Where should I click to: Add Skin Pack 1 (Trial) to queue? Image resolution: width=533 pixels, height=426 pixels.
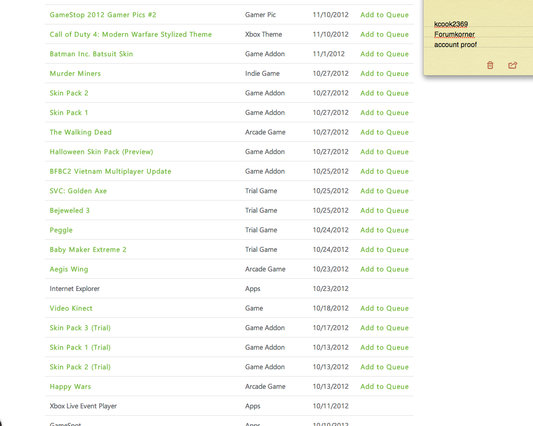(x=384, y=347)
